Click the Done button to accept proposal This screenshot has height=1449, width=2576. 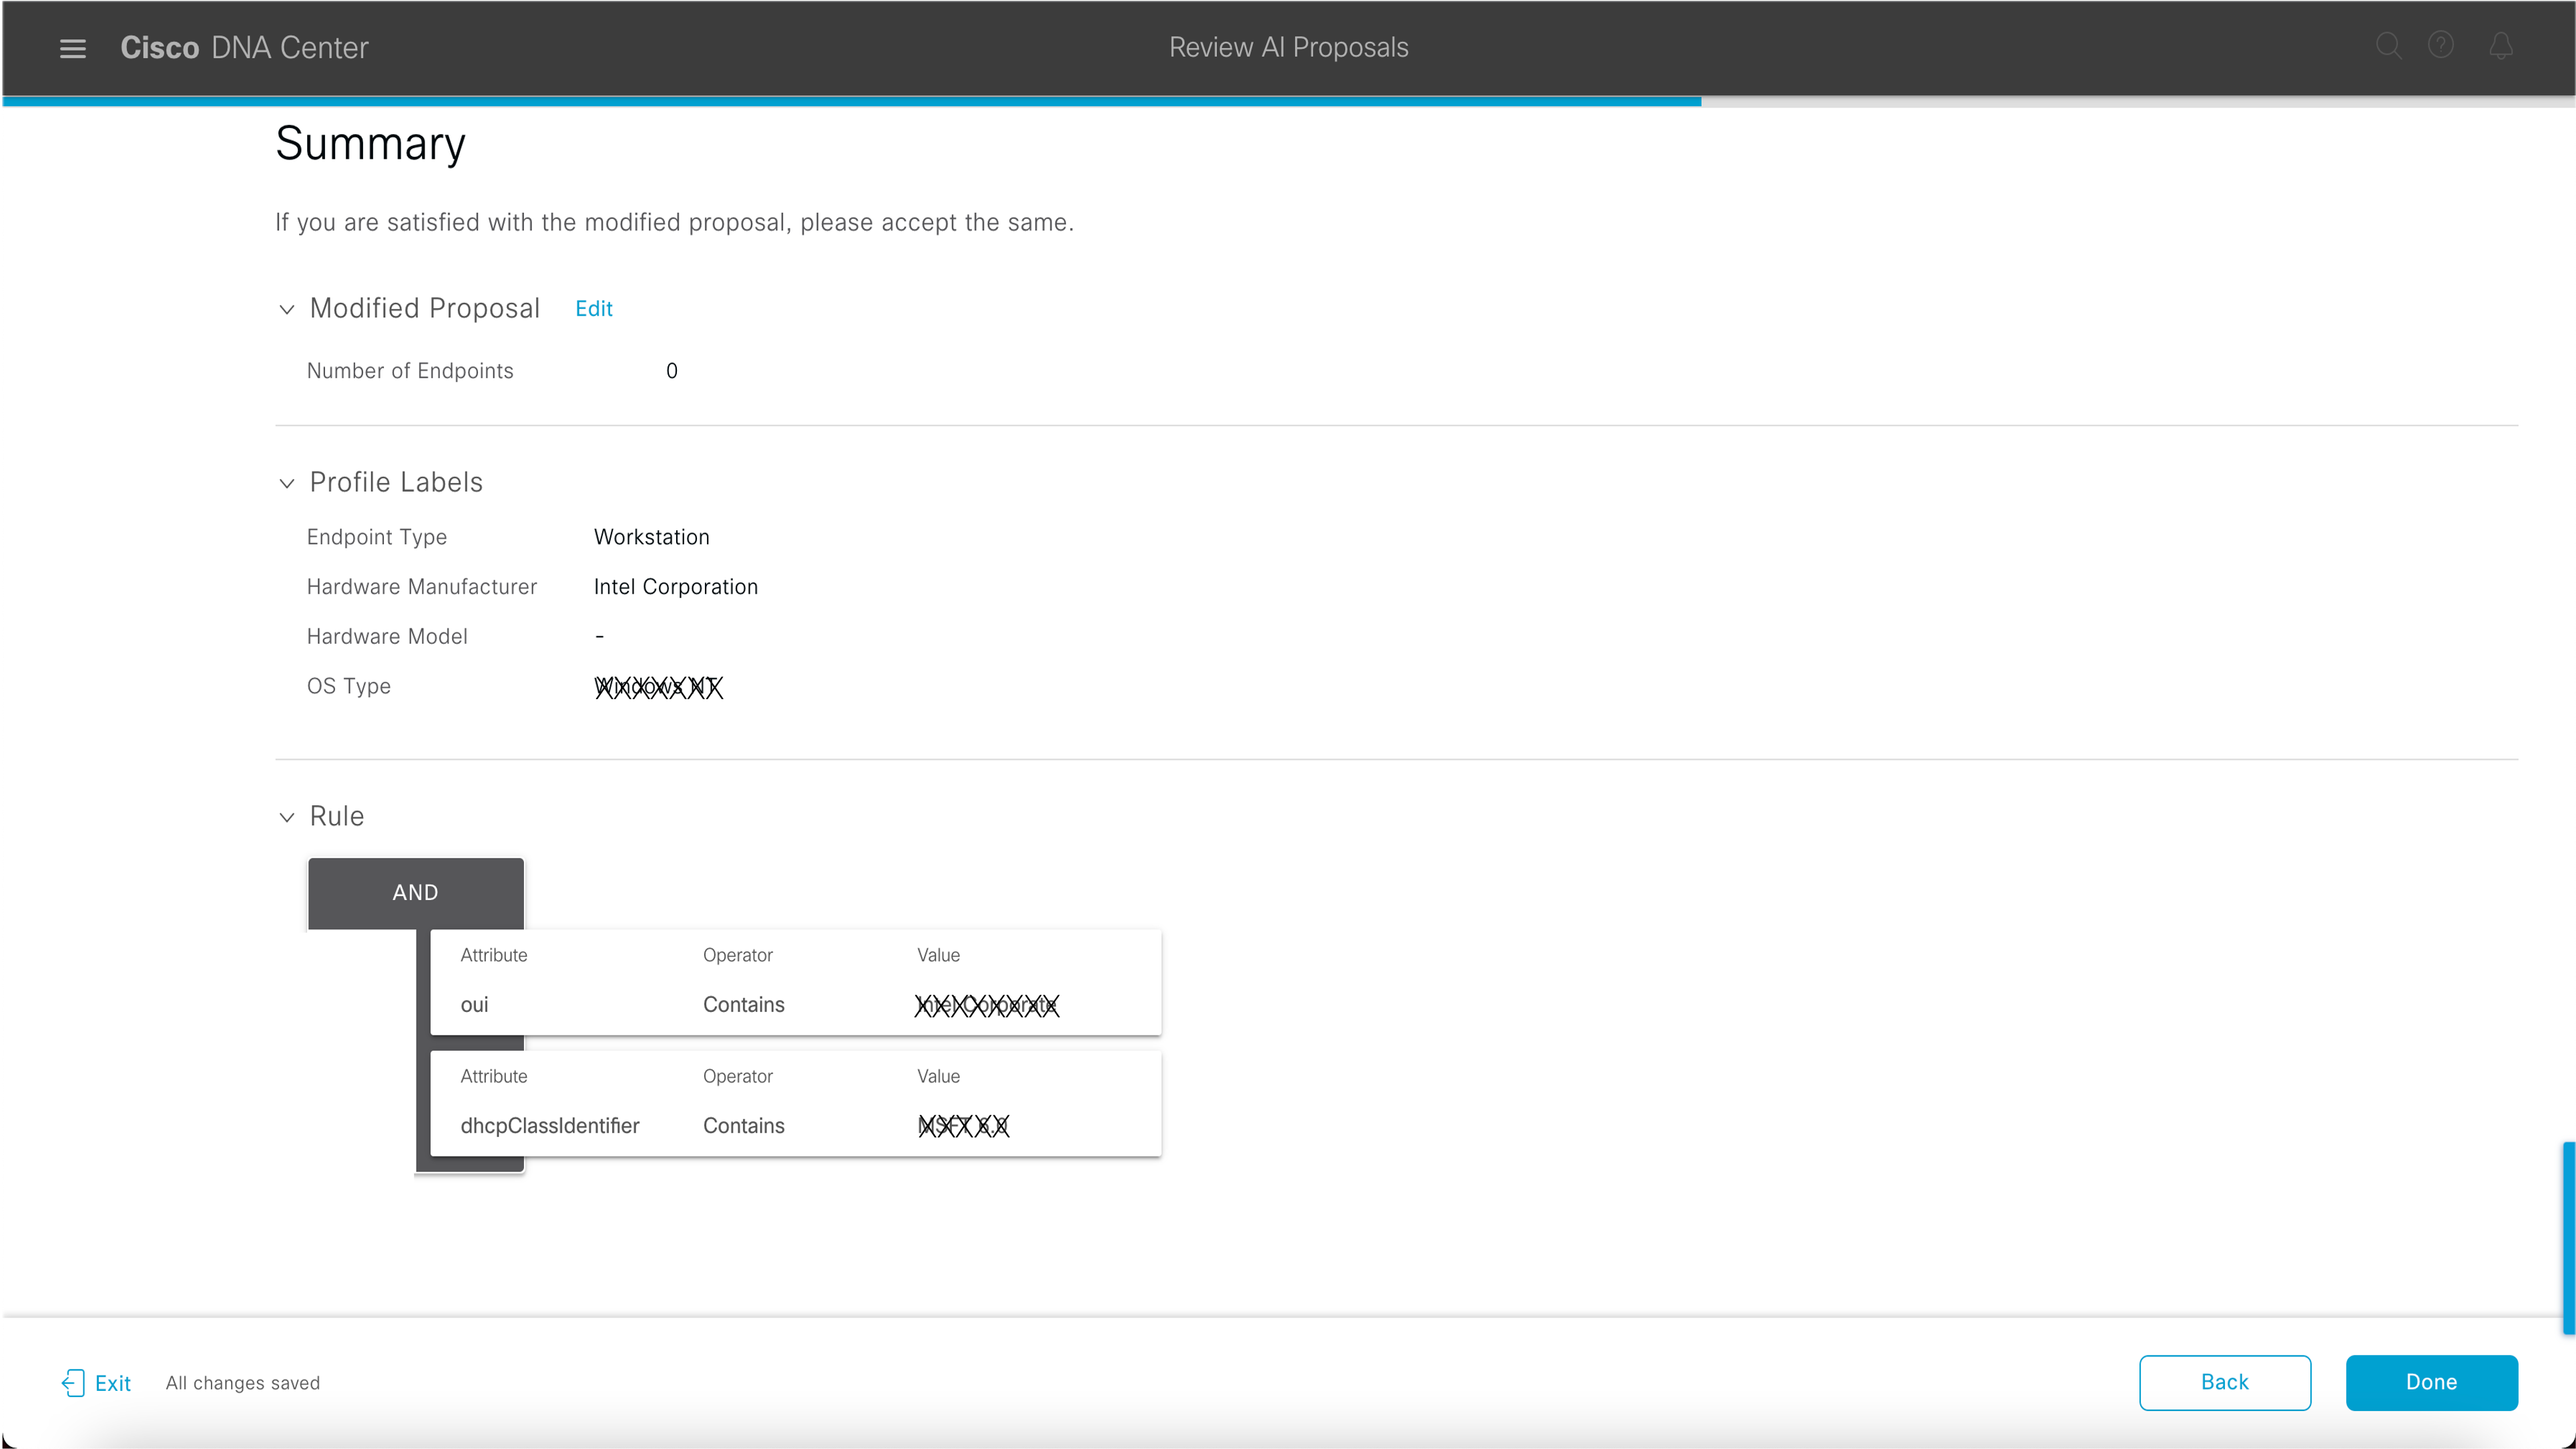pyautogui.click(x=2432, y=1382)
